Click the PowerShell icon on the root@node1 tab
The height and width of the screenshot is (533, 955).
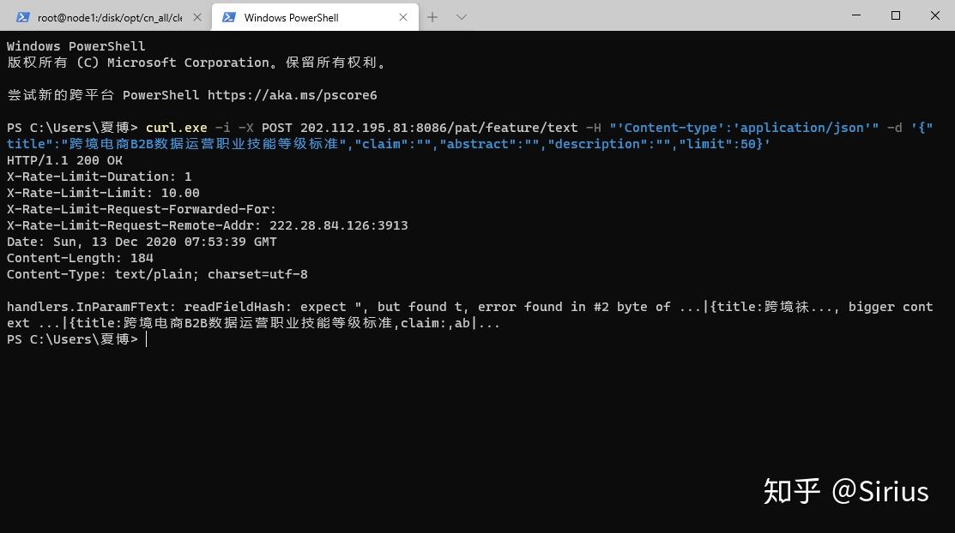(22, 15)
